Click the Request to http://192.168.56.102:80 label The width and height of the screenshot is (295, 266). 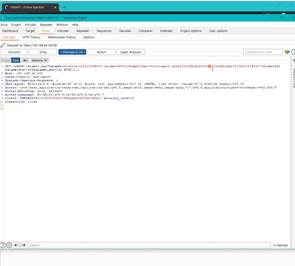[x=32, y=45]
